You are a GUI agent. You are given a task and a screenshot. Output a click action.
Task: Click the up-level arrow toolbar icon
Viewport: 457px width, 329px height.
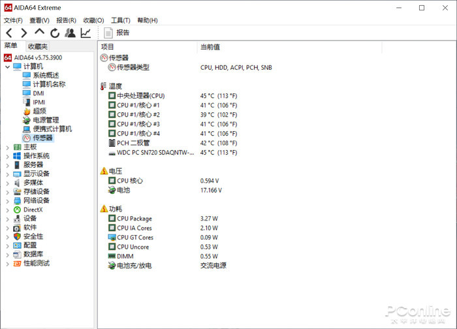(x=39, y=31)
